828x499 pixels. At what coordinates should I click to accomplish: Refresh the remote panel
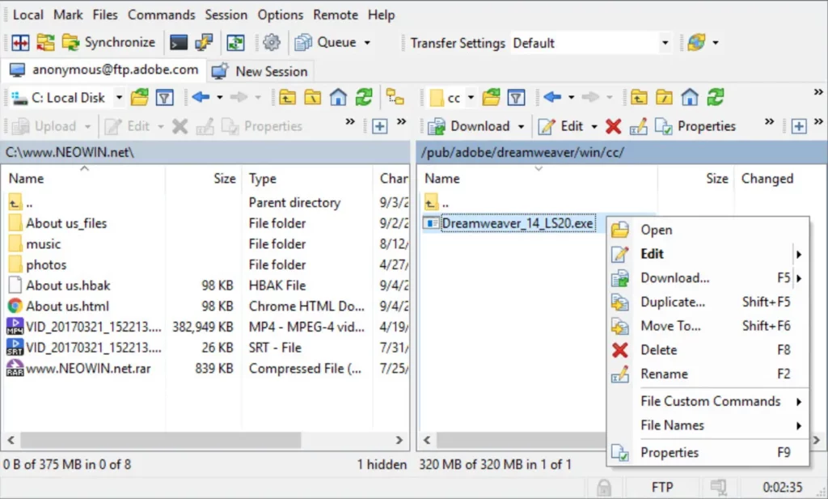pyautogui.click(x=716, y=98)
